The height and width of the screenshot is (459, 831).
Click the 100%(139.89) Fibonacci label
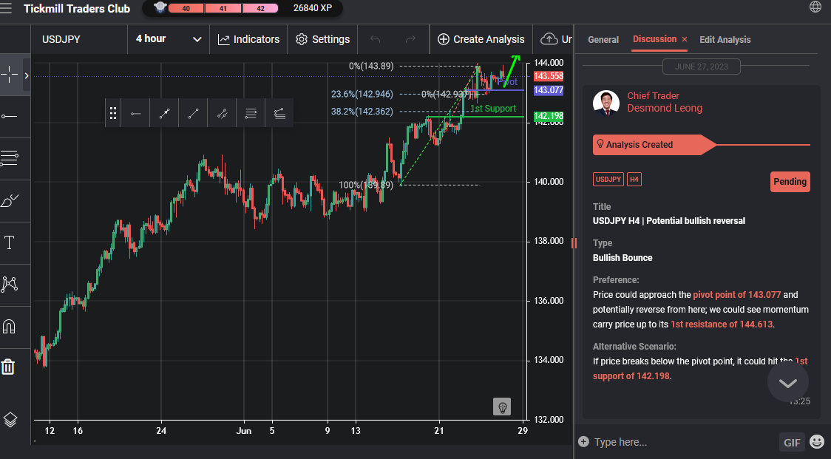click(366, 185)
